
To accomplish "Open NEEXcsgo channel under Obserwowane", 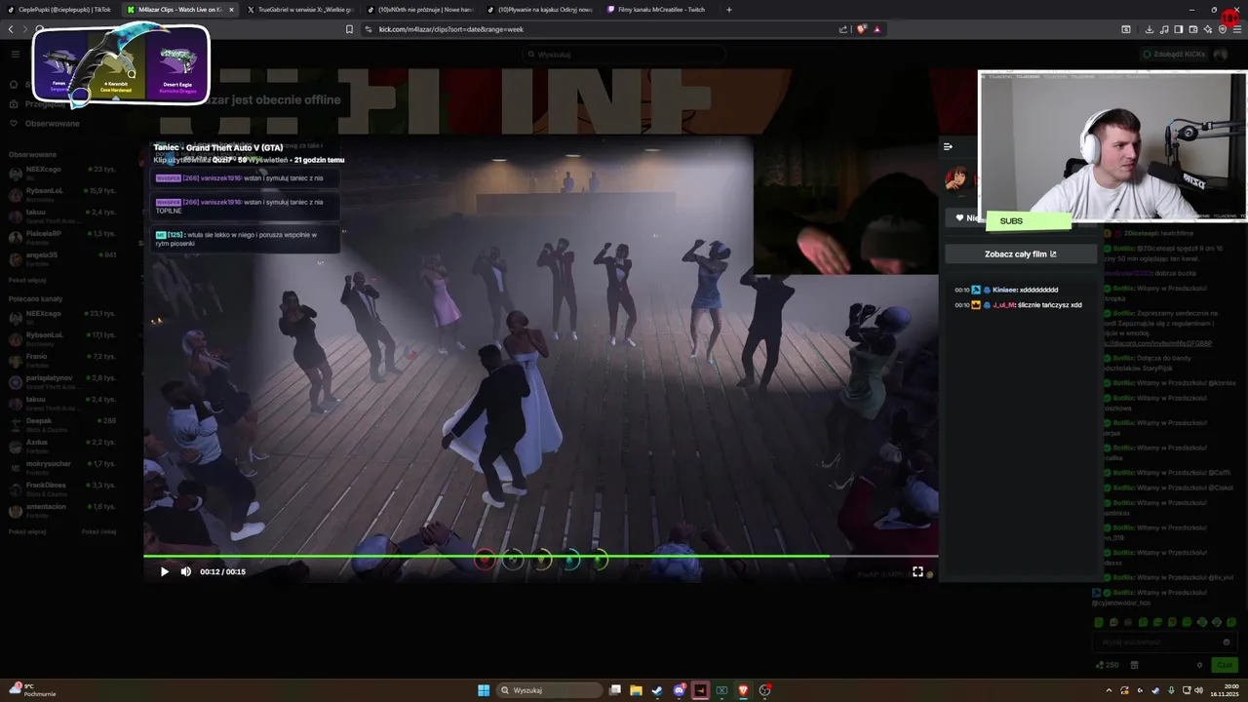I will click(62, 173).
